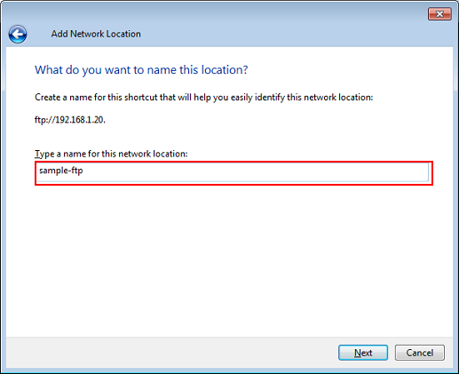Image resolution: width=459 pixels, height=374 pixels.
Task: Focus the network location name field
Action: (x=233, y=172)
